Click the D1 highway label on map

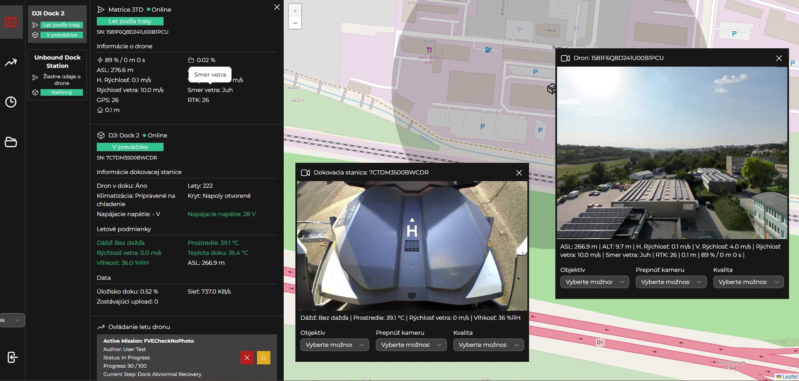coord(600,342)
